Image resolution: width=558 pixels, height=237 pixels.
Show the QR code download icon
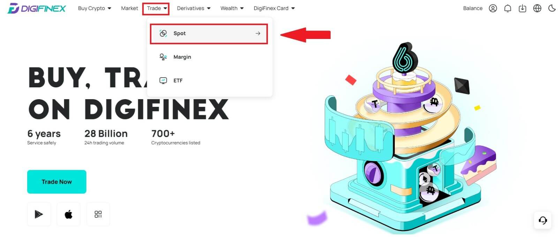(x=98, y=214)
